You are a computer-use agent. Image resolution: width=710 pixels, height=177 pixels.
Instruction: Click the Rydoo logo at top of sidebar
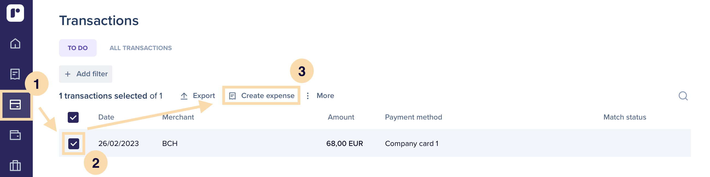pos(15,13)
